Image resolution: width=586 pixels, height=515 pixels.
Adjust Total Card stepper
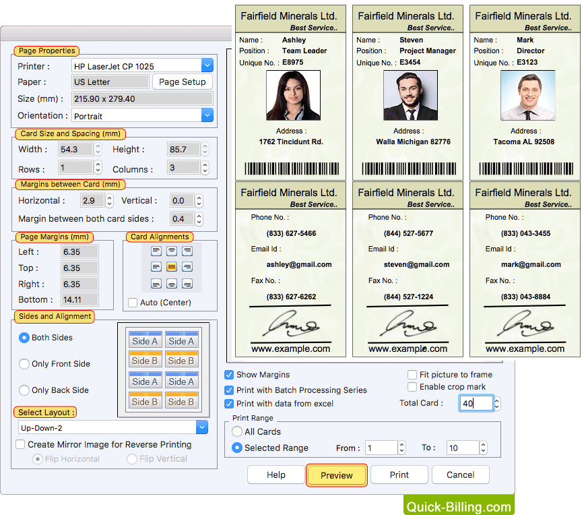click(496, 404)
